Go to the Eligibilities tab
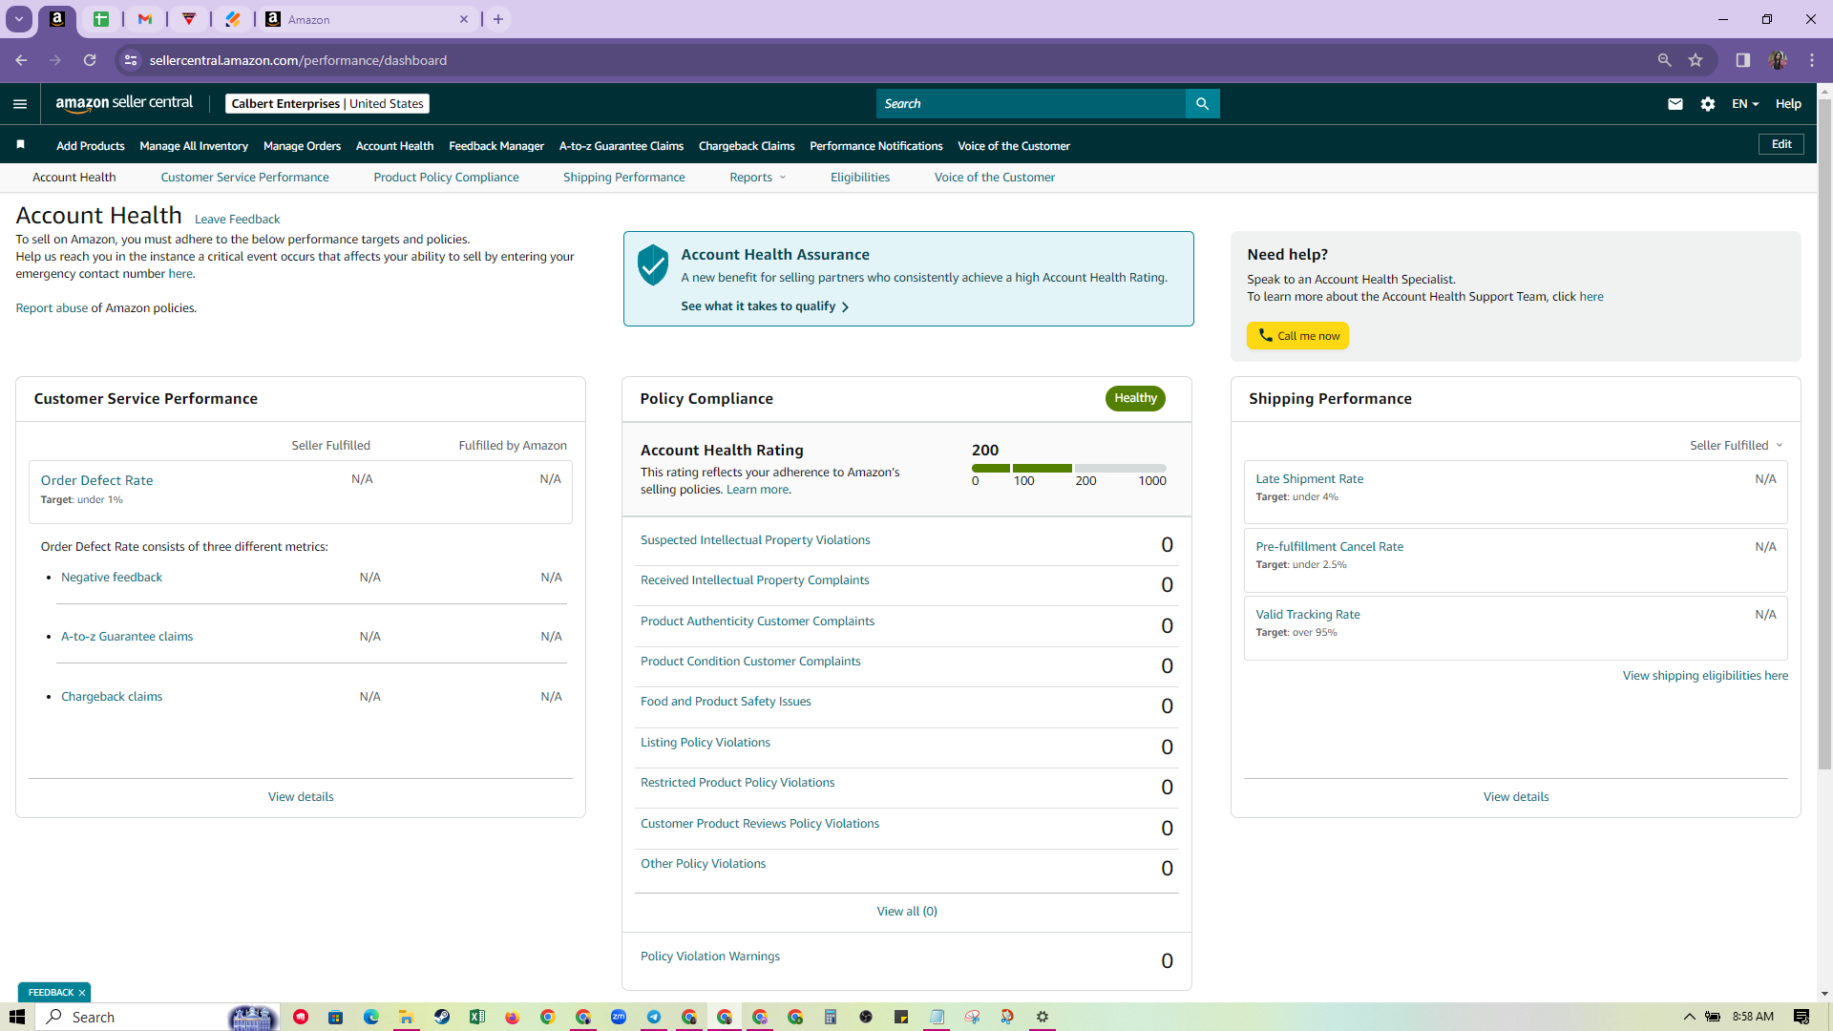 click(860, 178)
